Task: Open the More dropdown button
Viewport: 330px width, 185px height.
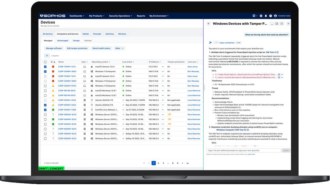Action: coord(119,48)
